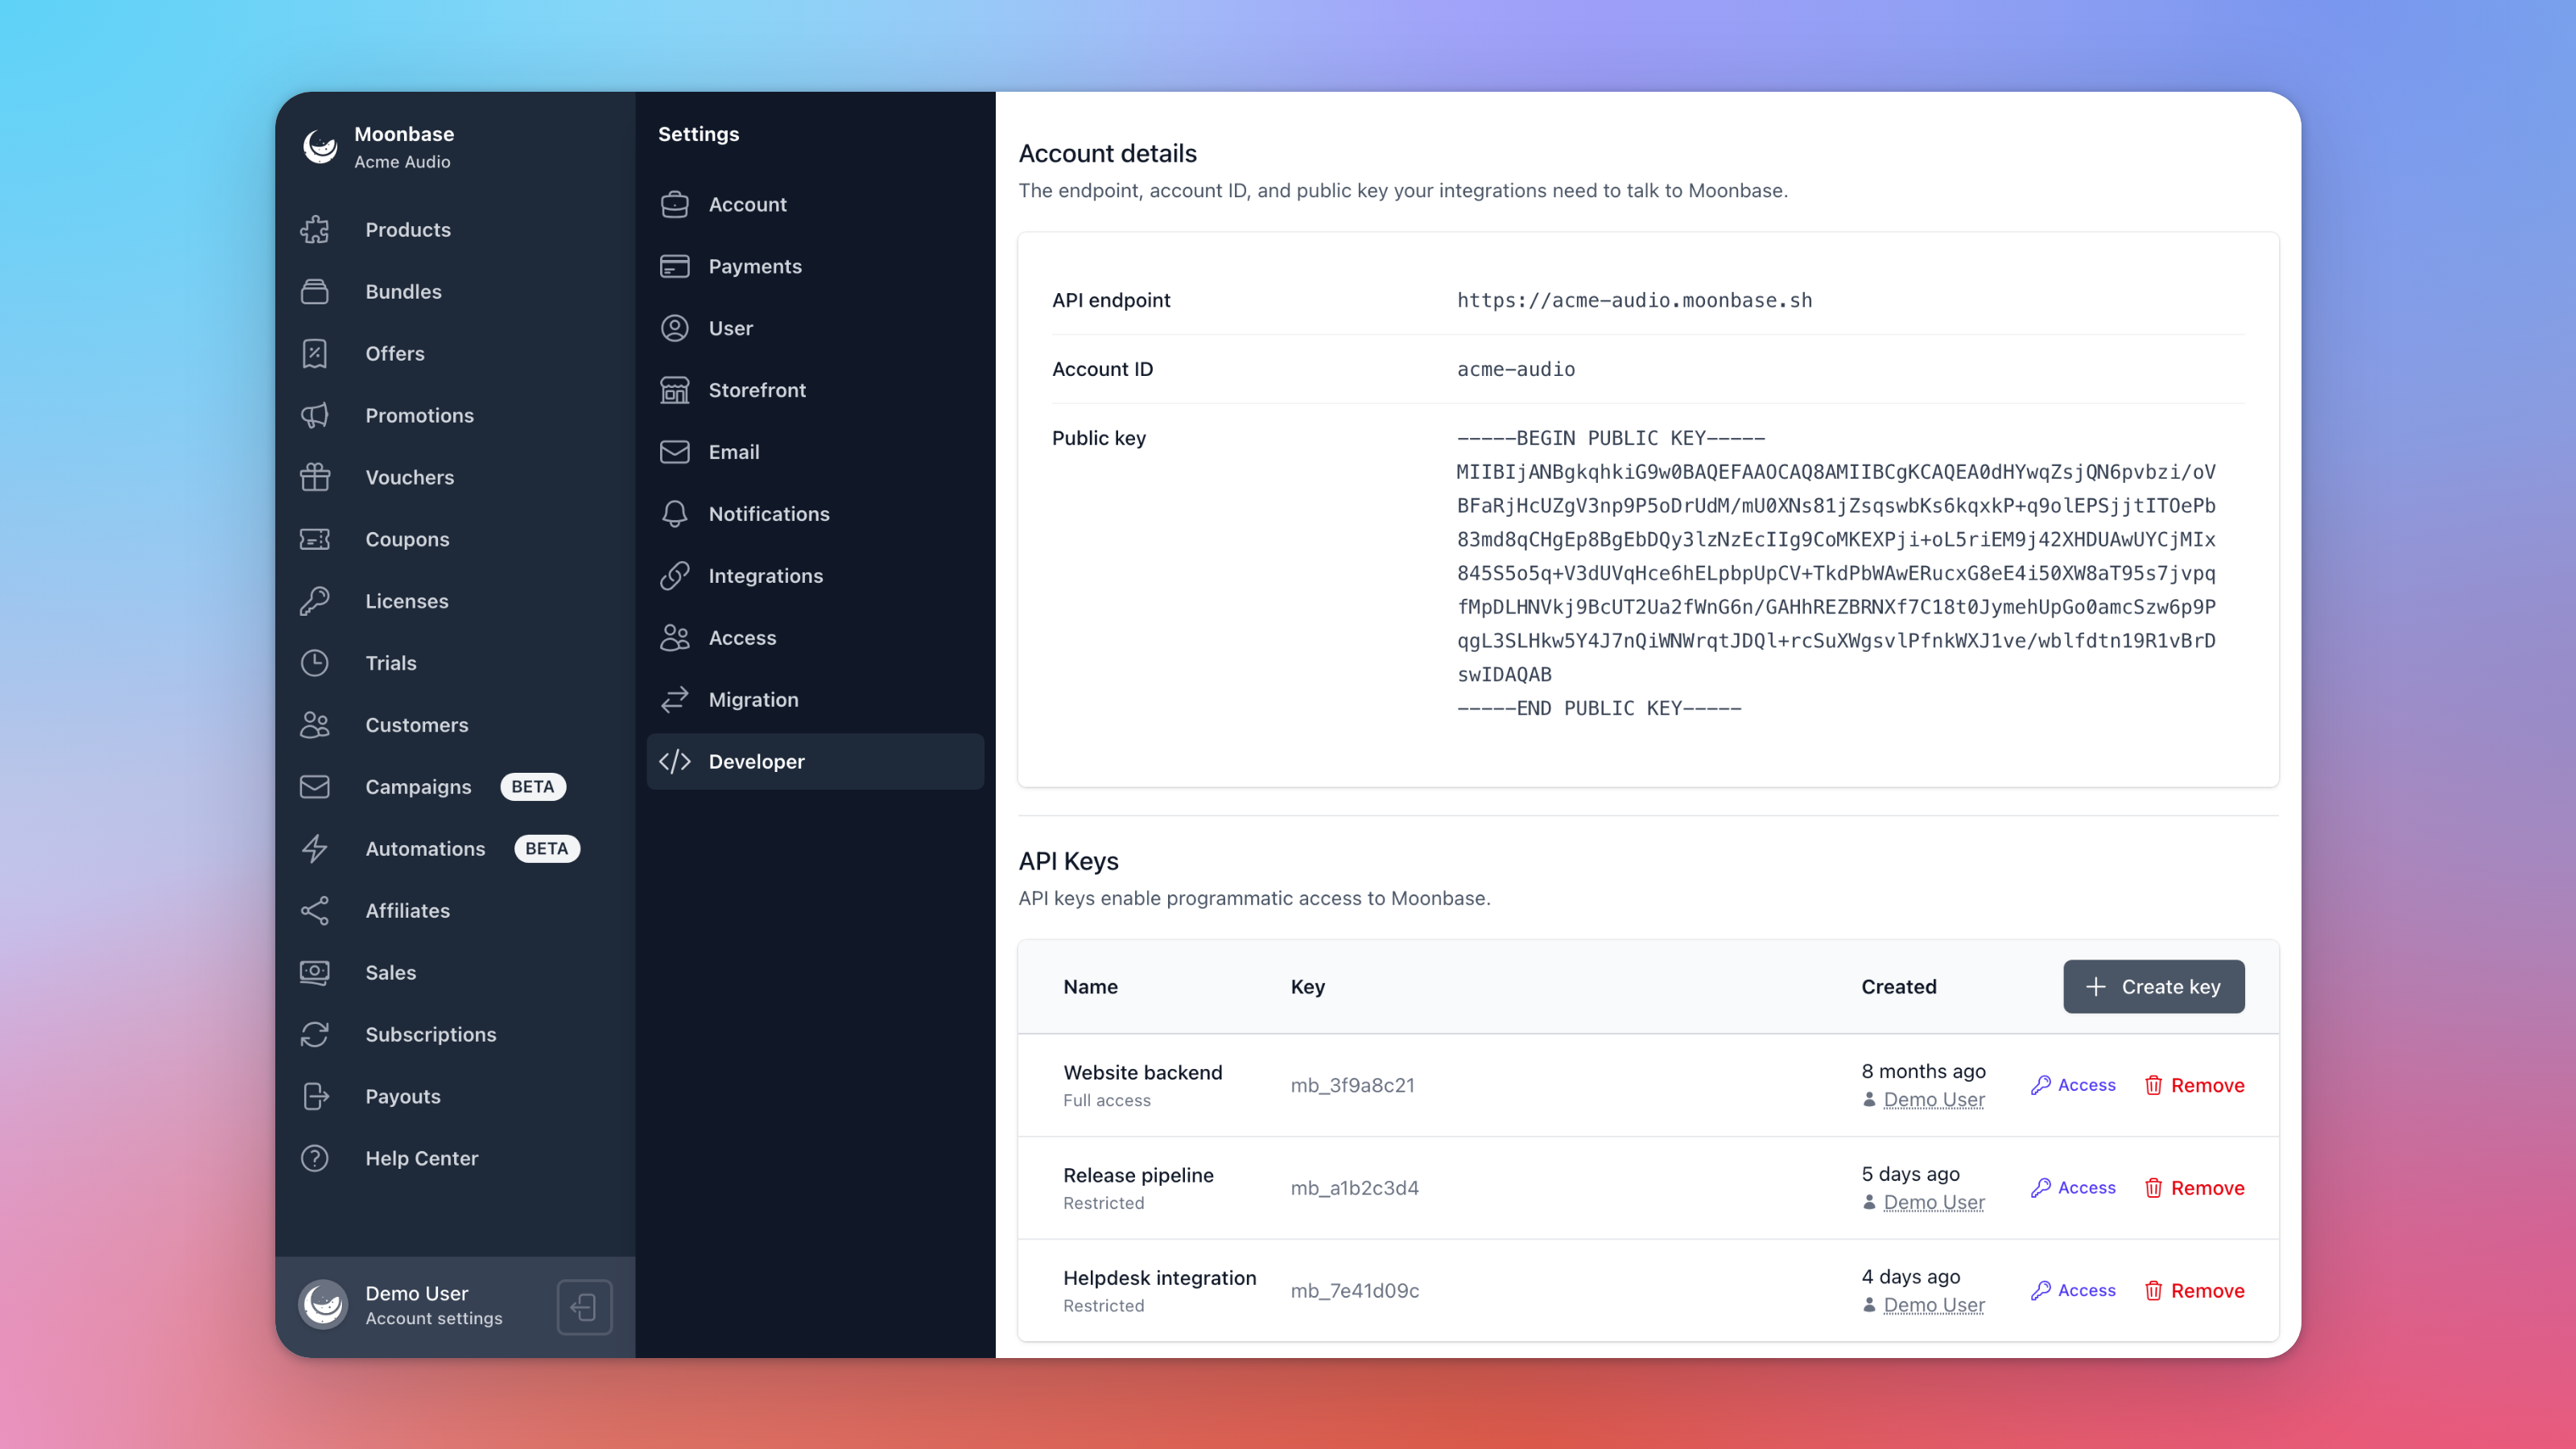Image resolution: width=2576 pixels, height=1449 pixels.
Task: Click Demo User link in Website backend row
Action: 1934,1100
